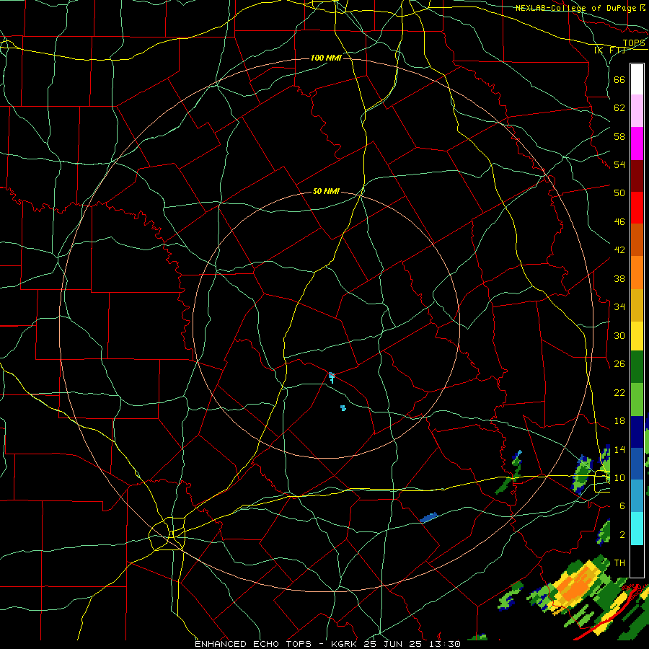Click the cyan echo at the radar center
Viewport: 649px width, 649px height.
(x=332, y=377)
